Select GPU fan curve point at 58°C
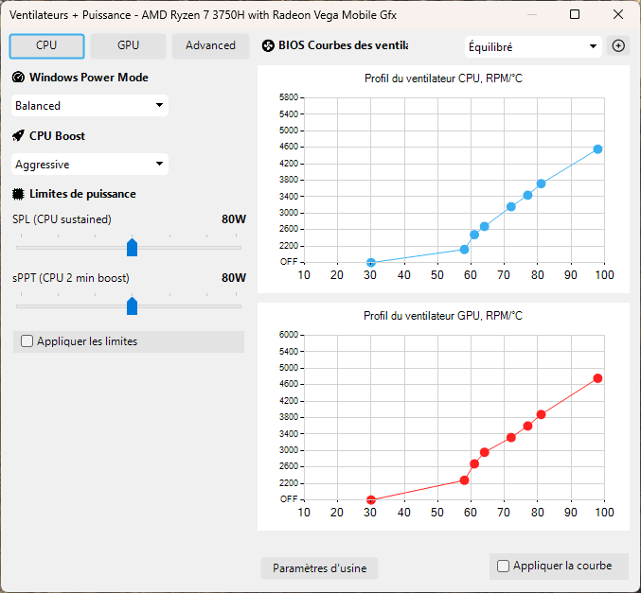Image resolution: width=641 pixels, height=593 pixels. pyautogui.click(x=464, y=480)
